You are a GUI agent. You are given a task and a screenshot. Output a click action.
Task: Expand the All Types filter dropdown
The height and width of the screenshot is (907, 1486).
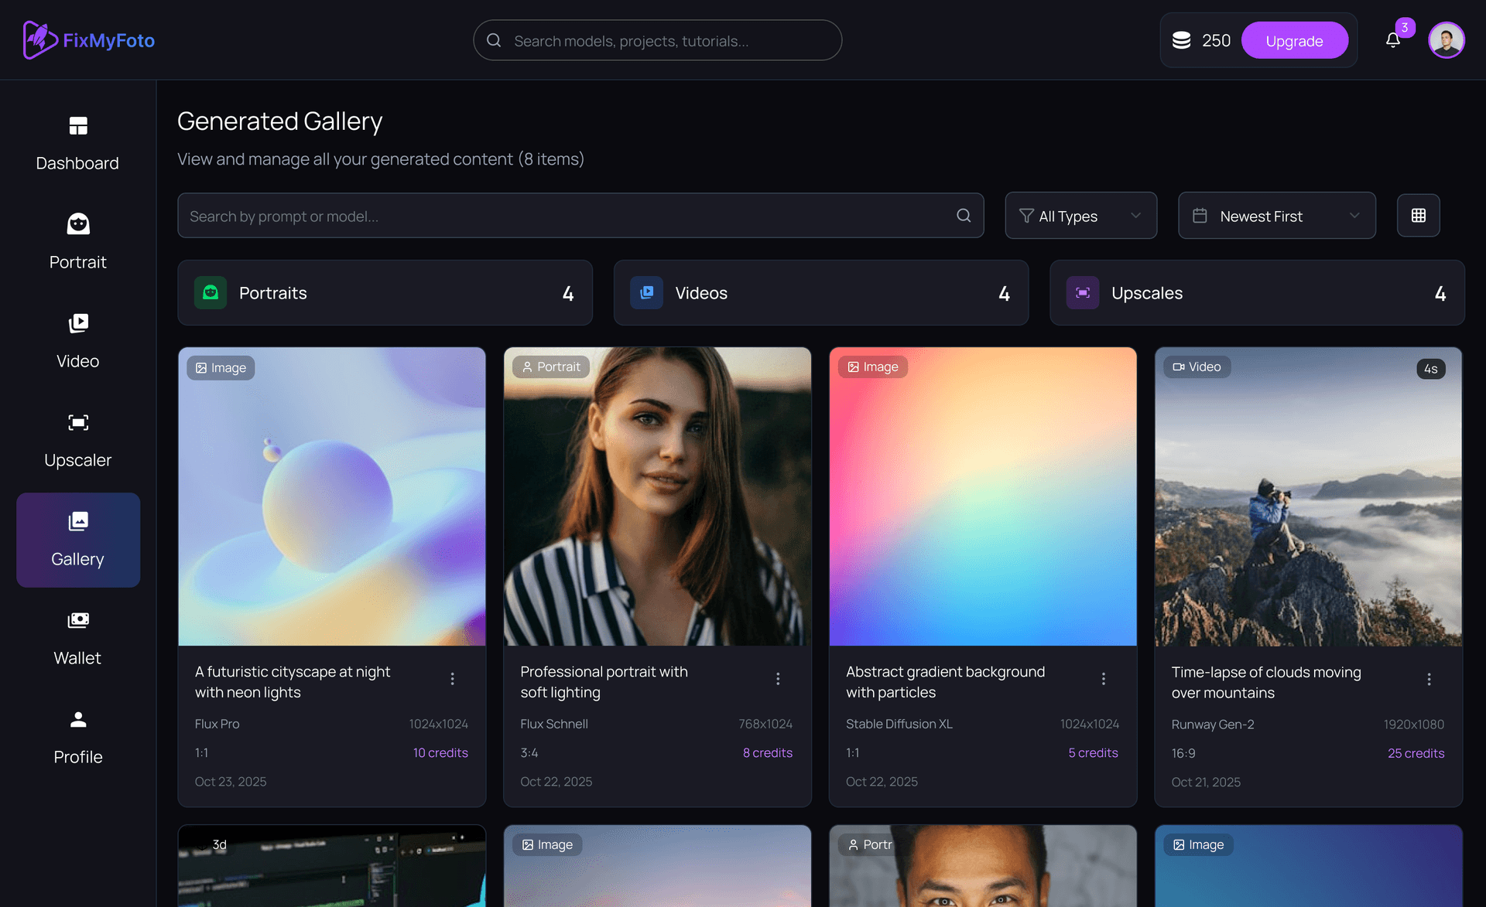coord(1080,216)
